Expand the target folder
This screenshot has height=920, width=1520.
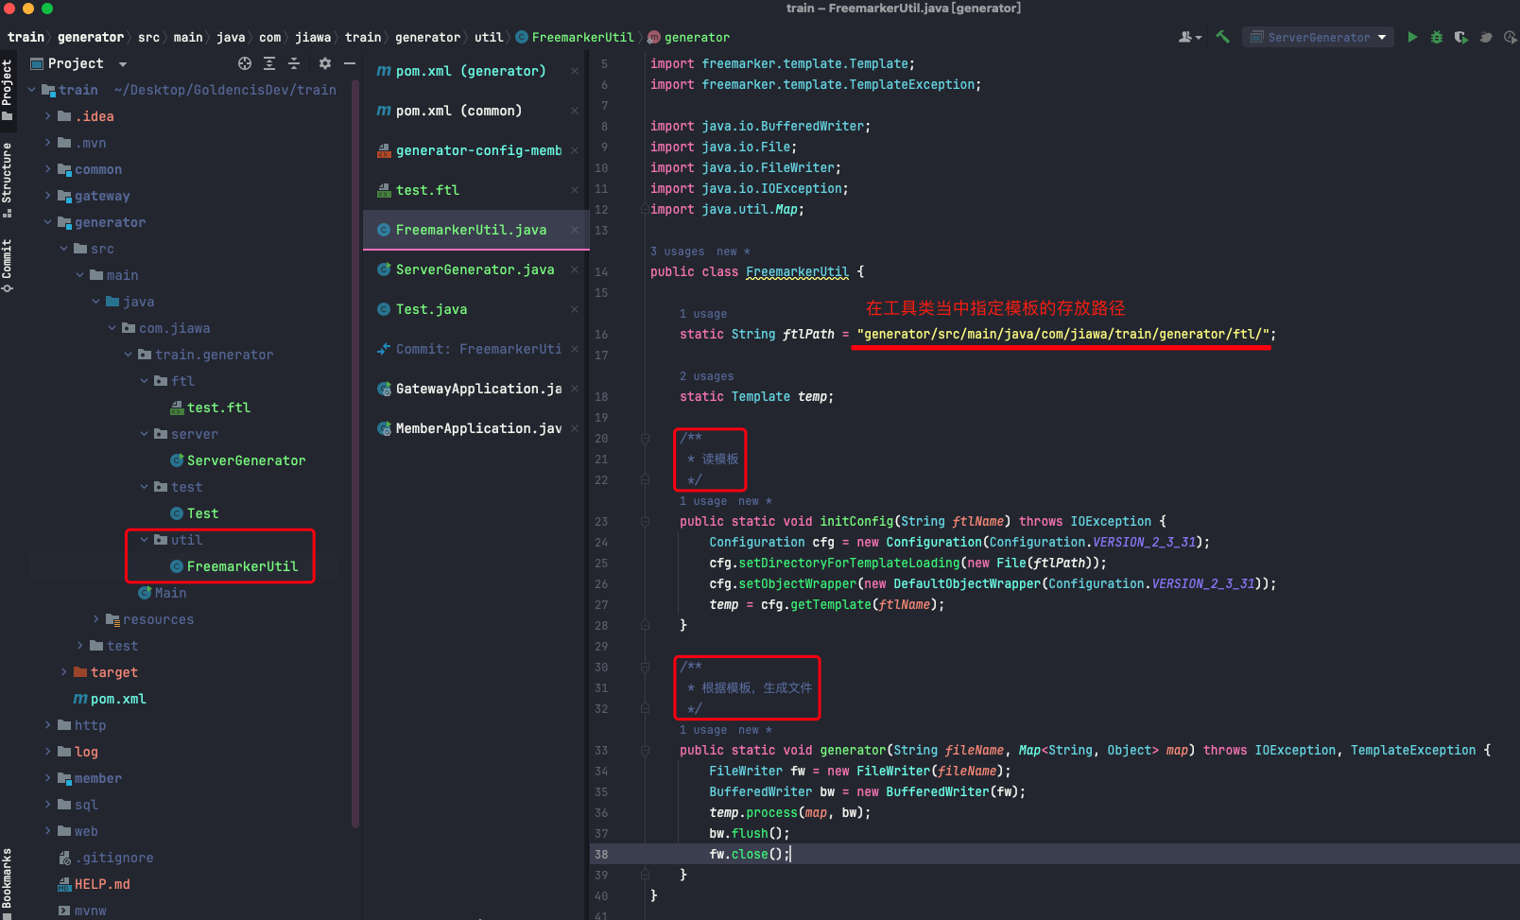pyautogui.click(x=63, y=672)
